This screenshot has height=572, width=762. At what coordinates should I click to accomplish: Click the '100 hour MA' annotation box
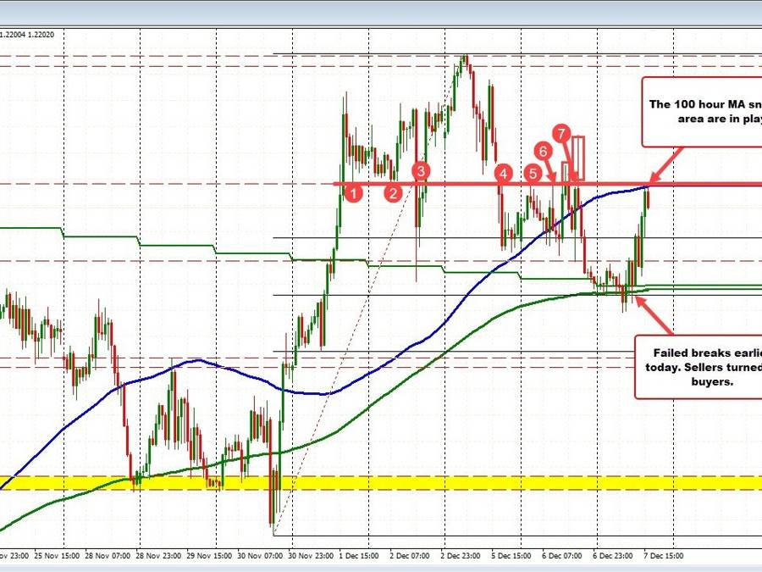(x=701, y=111)
